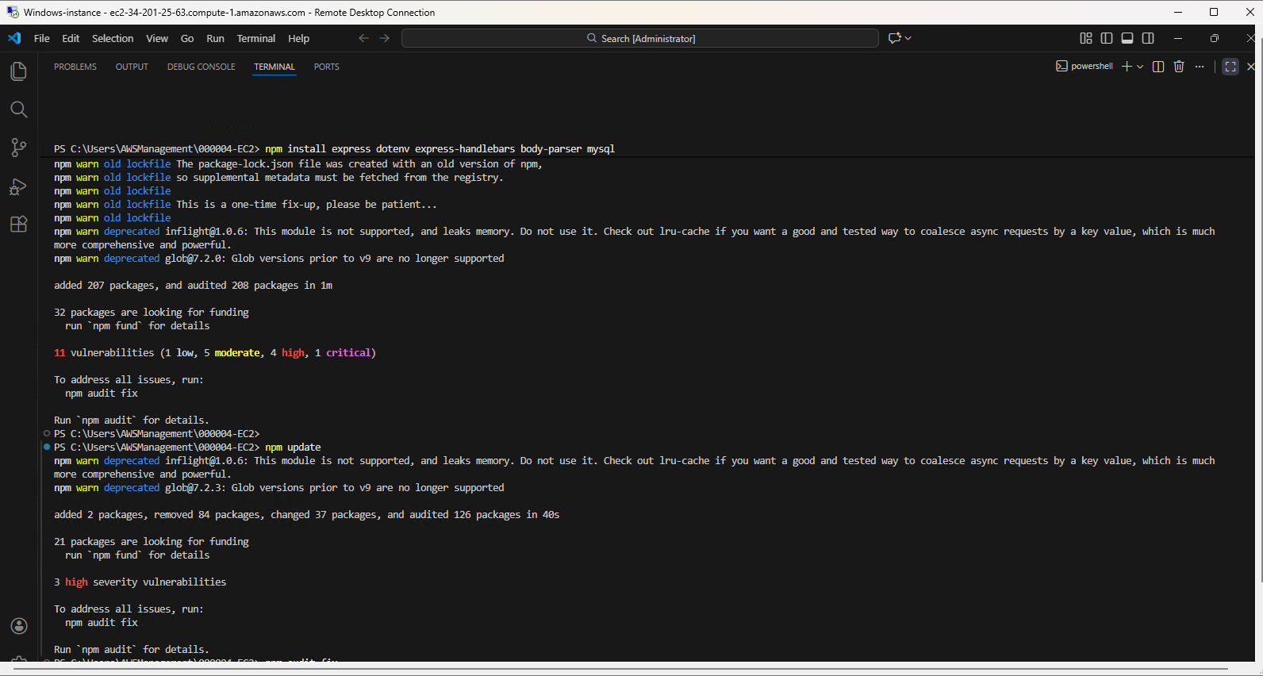
Task: Switch to the Ports tab
Action: click(x=326, y=67)
